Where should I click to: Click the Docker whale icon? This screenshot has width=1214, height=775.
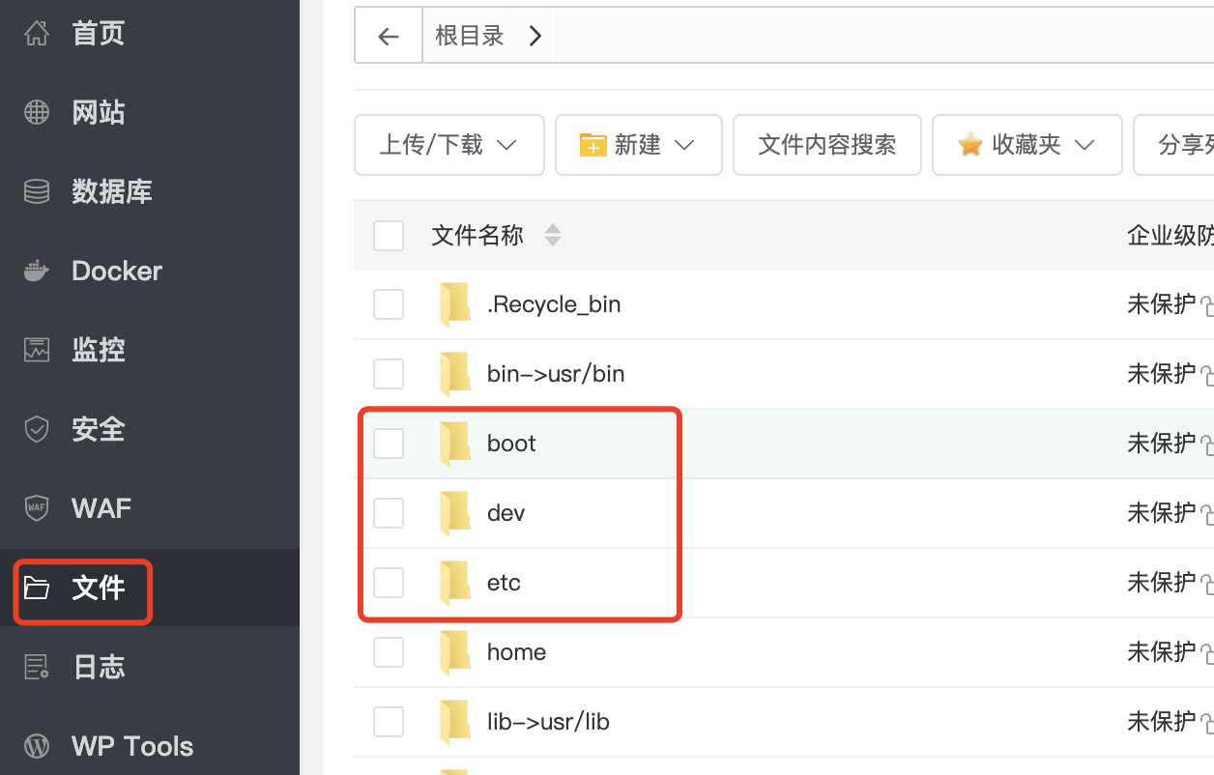point(37,272)
